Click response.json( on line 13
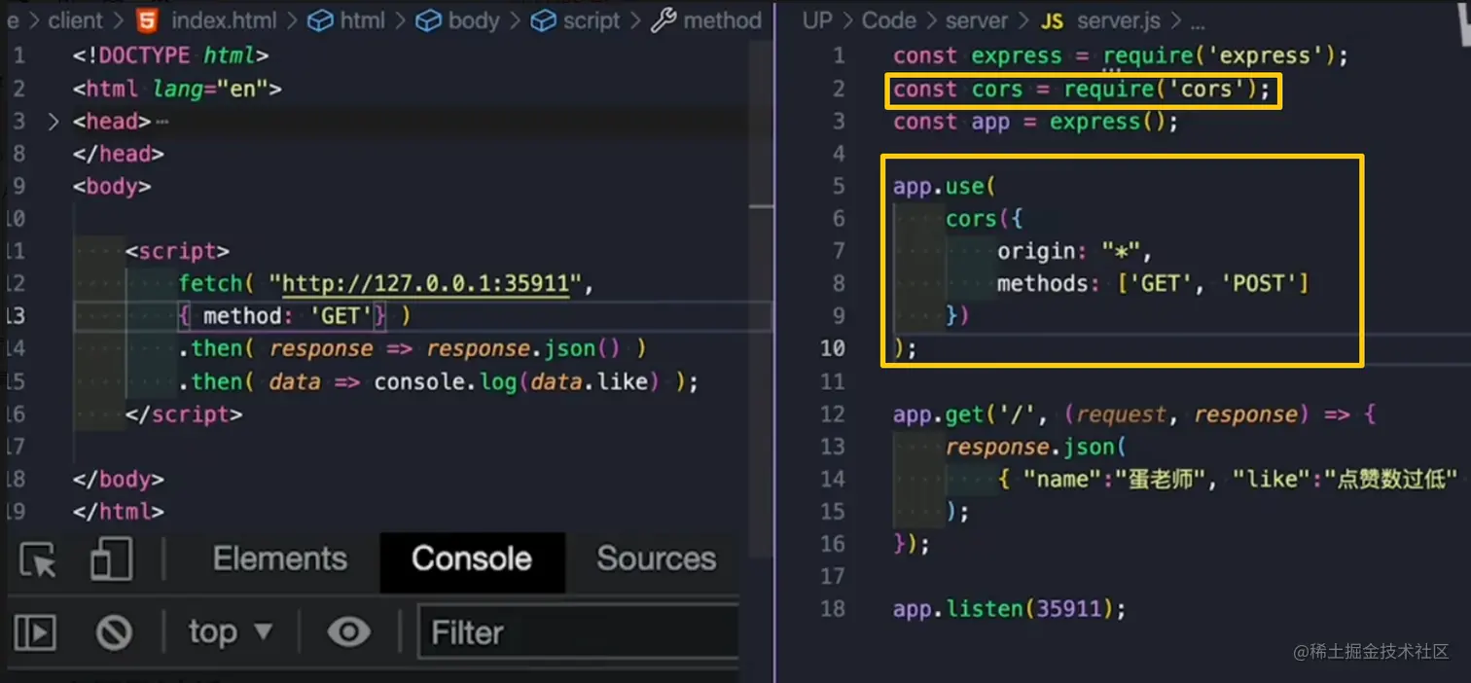 tap(1036, 448)
